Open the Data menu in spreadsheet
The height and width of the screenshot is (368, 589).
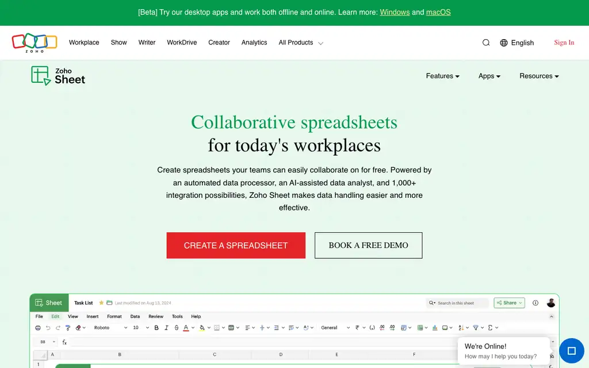135,317
